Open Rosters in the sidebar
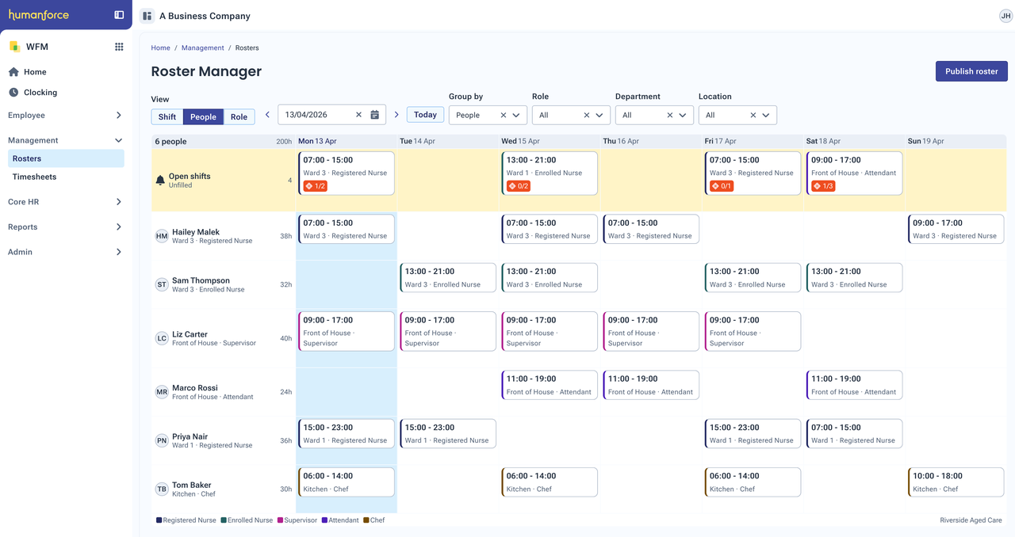 pos(66,158)
